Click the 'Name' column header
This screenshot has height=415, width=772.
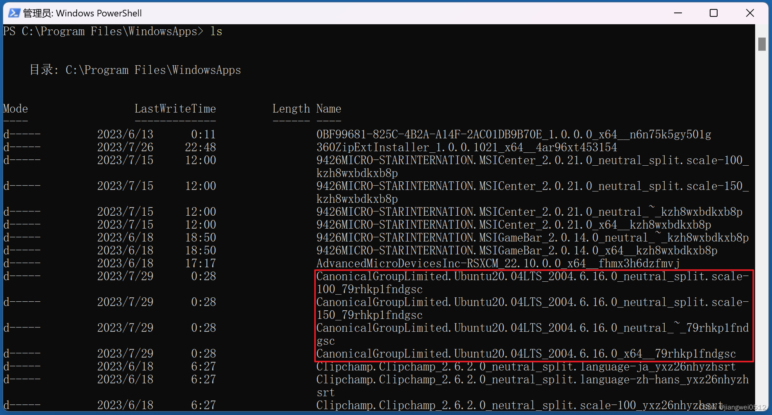click(329, 109)
